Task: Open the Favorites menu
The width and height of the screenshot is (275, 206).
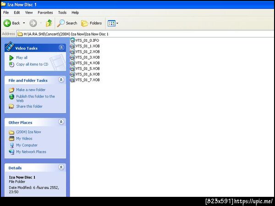Action: 45,13
